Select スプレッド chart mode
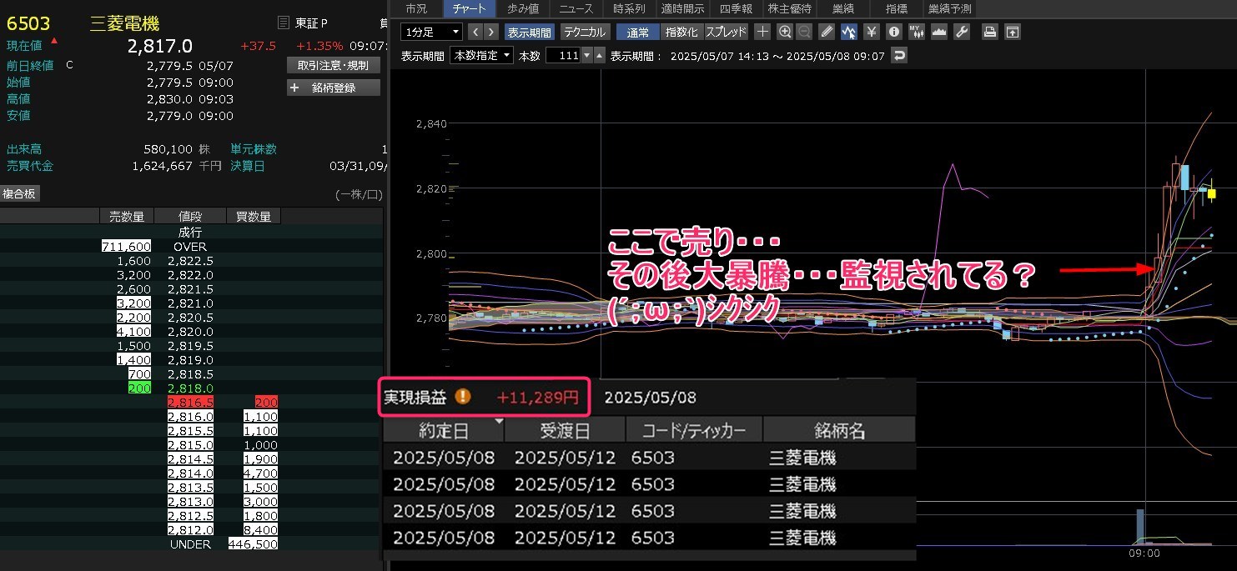This screenshot has height=571, width=1237. pos(727,32)
